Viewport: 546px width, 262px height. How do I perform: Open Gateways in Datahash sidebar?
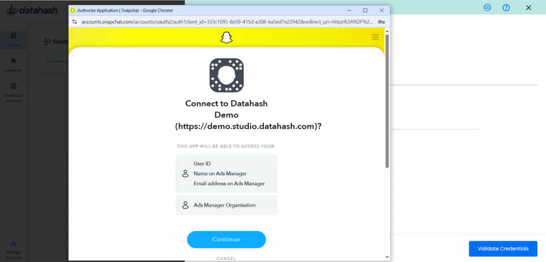point(13,65)
